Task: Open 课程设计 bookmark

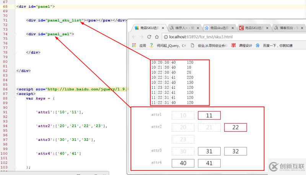Action: click(x=245, y=46)
